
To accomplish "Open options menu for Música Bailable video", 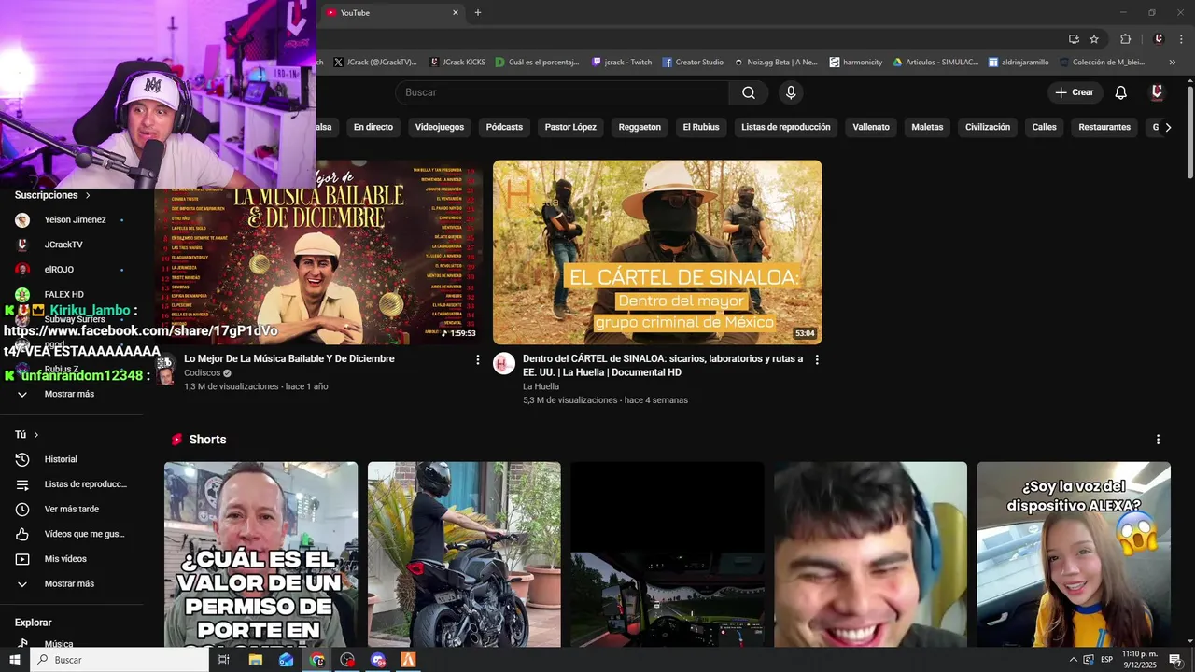I will [478, 359].
